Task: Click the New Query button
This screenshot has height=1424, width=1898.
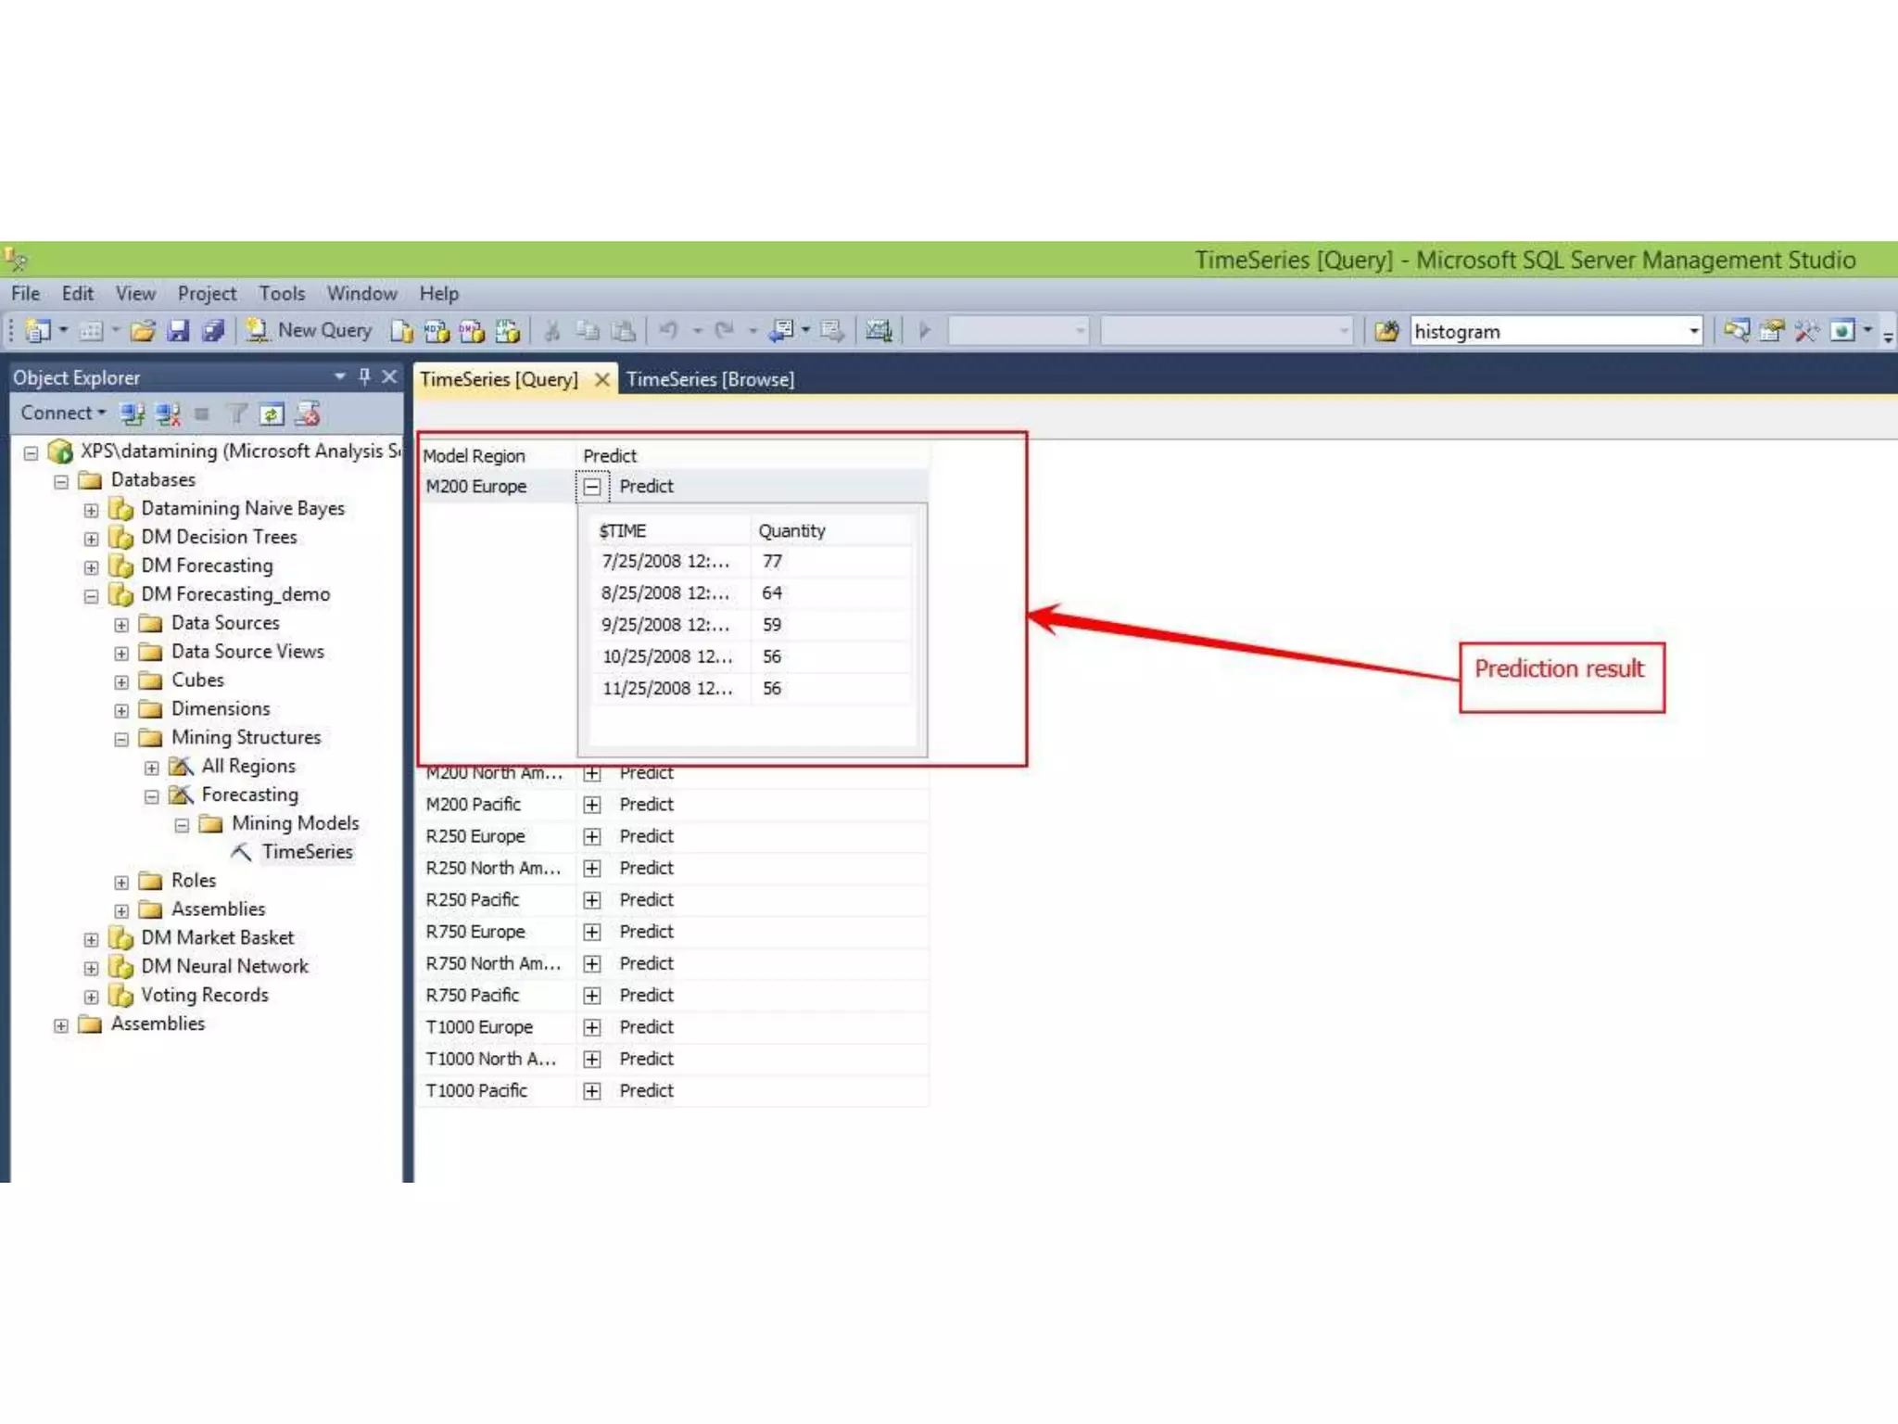Action: point(310,331)
